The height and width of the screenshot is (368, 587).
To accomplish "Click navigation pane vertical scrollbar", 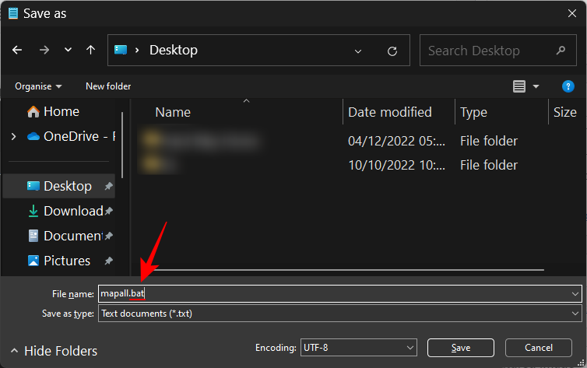I will (122, 145).
